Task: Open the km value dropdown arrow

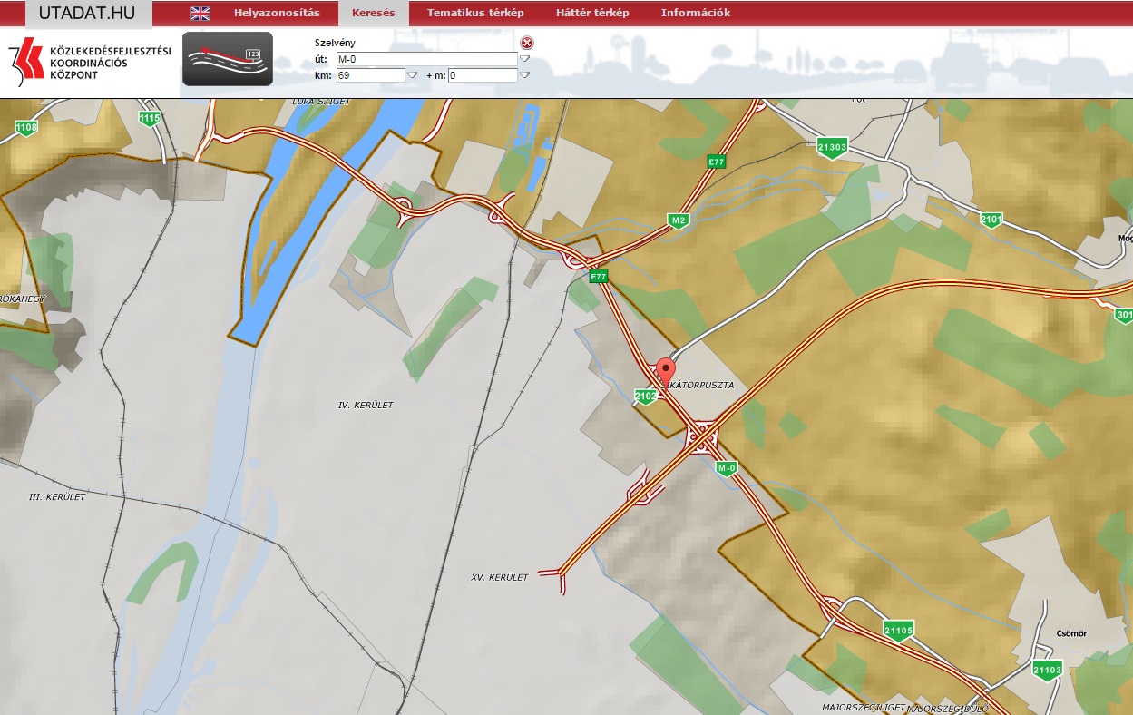Action: [x=412, y=75]
